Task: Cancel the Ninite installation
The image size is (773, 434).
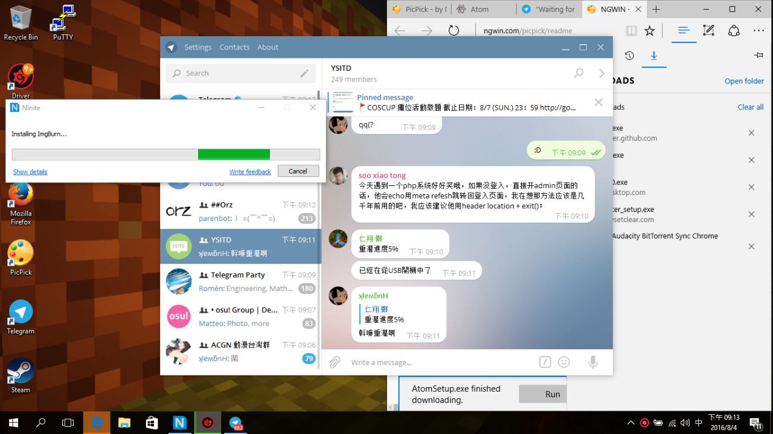Action: (x=298, y=171)
